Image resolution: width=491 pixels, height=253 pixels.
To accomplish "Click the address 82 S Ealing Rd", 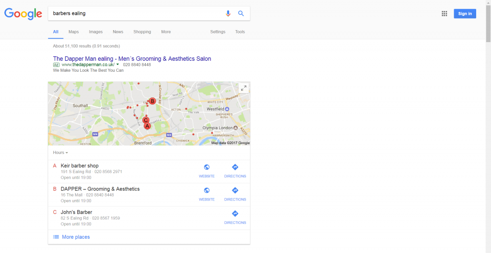I will [74, 218].
